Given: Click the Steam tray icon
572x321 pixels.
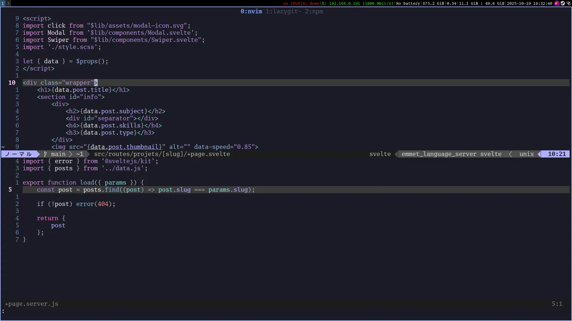Looking at the screenshot, I should click(x=562, y=3).
